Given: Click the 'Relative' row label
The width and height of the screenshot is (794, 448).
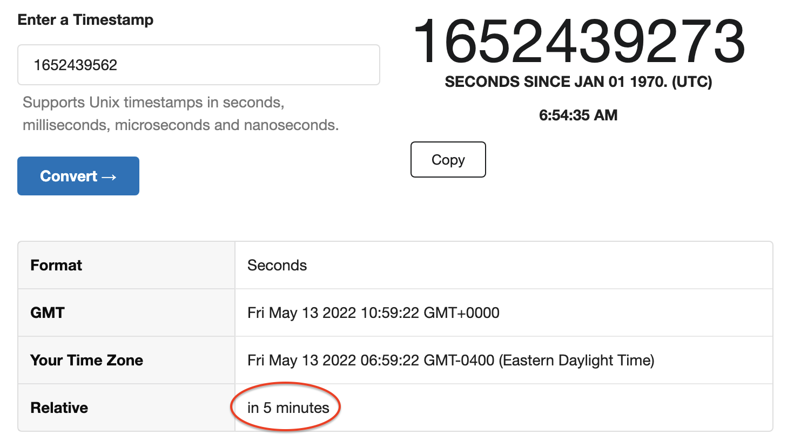Looking at the screenshot, I should pyautogui.click(x=59, y=408).
